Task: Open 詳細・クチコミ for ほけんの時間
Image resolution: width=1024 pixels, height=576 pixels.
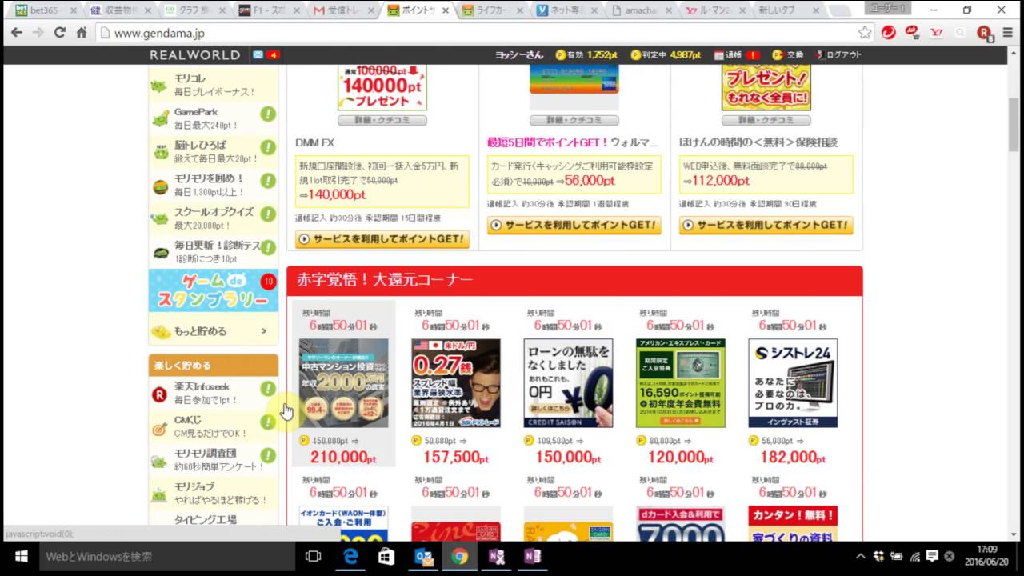Action: 766,120
